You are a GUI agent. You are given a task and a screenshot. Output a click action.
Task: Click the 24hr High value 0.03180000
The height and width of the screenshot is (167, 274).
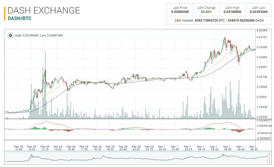pos(232,12)
